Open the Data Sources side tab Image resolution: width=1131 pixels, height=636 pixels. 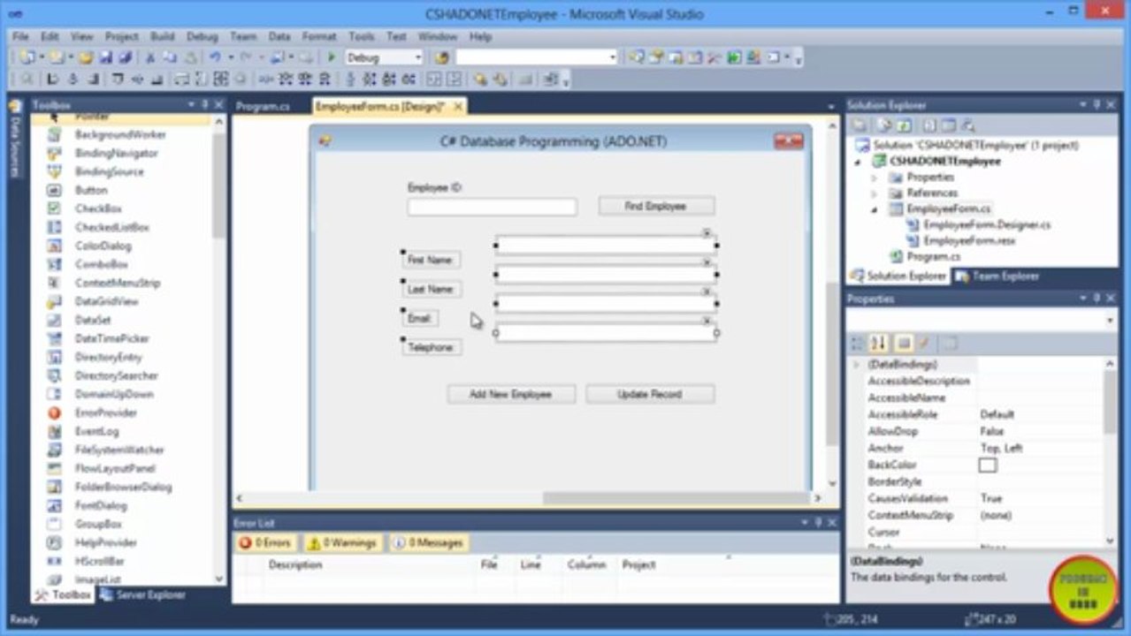point(14,140)
